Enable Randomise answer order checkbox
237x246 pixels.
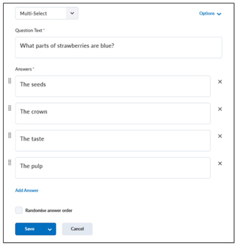point(19,210)
